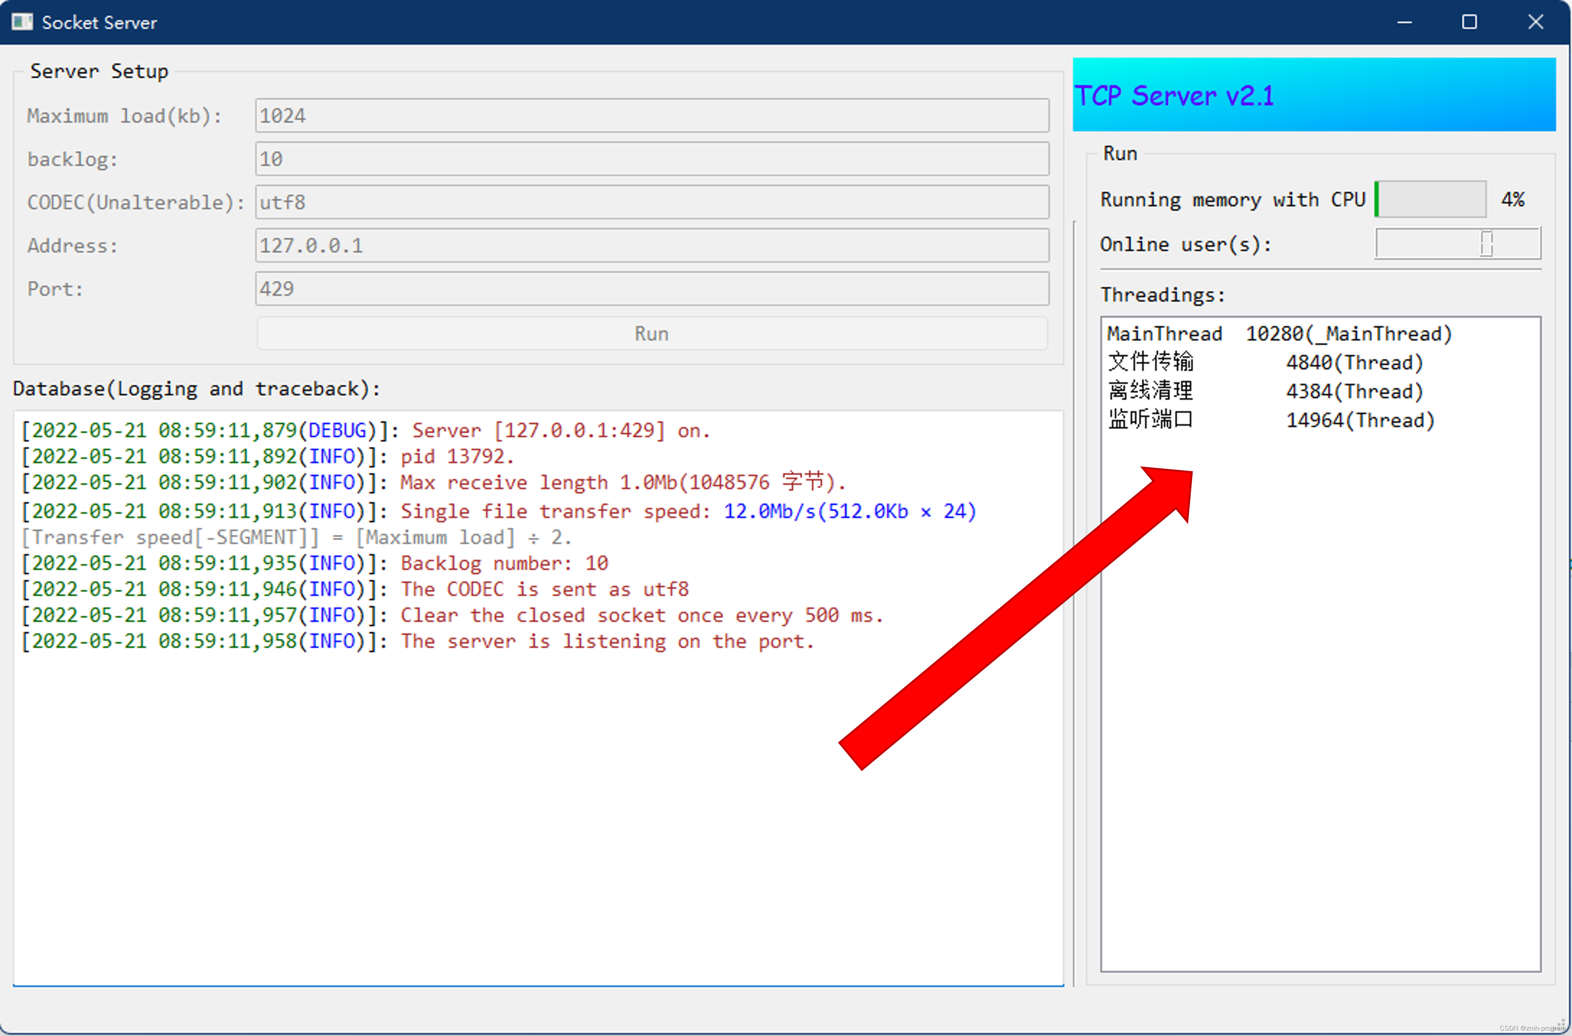Close the Socket Server window
This screenshot has width=1572, height=1036.
click(x=1535, y=23)
